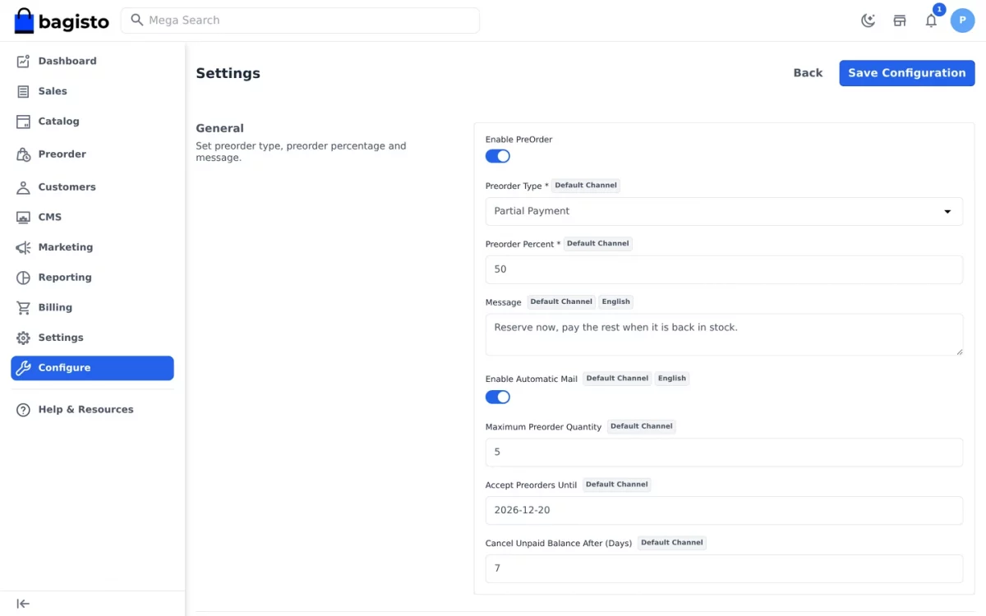Open Dashboard menu item
Viewport: 986px width, 616px height.
[x=67, y=61]
